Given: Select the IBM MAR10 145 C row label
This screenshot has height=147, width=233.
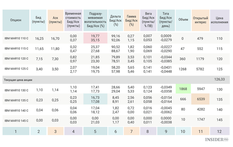Looking at the screenshot, I should point(16,121).
